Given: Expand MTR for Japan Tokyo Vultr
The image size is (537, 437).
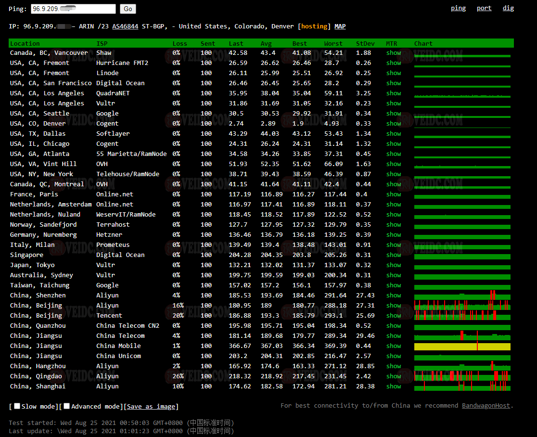Looking at the screenshot, I should (x=393, y=265).
